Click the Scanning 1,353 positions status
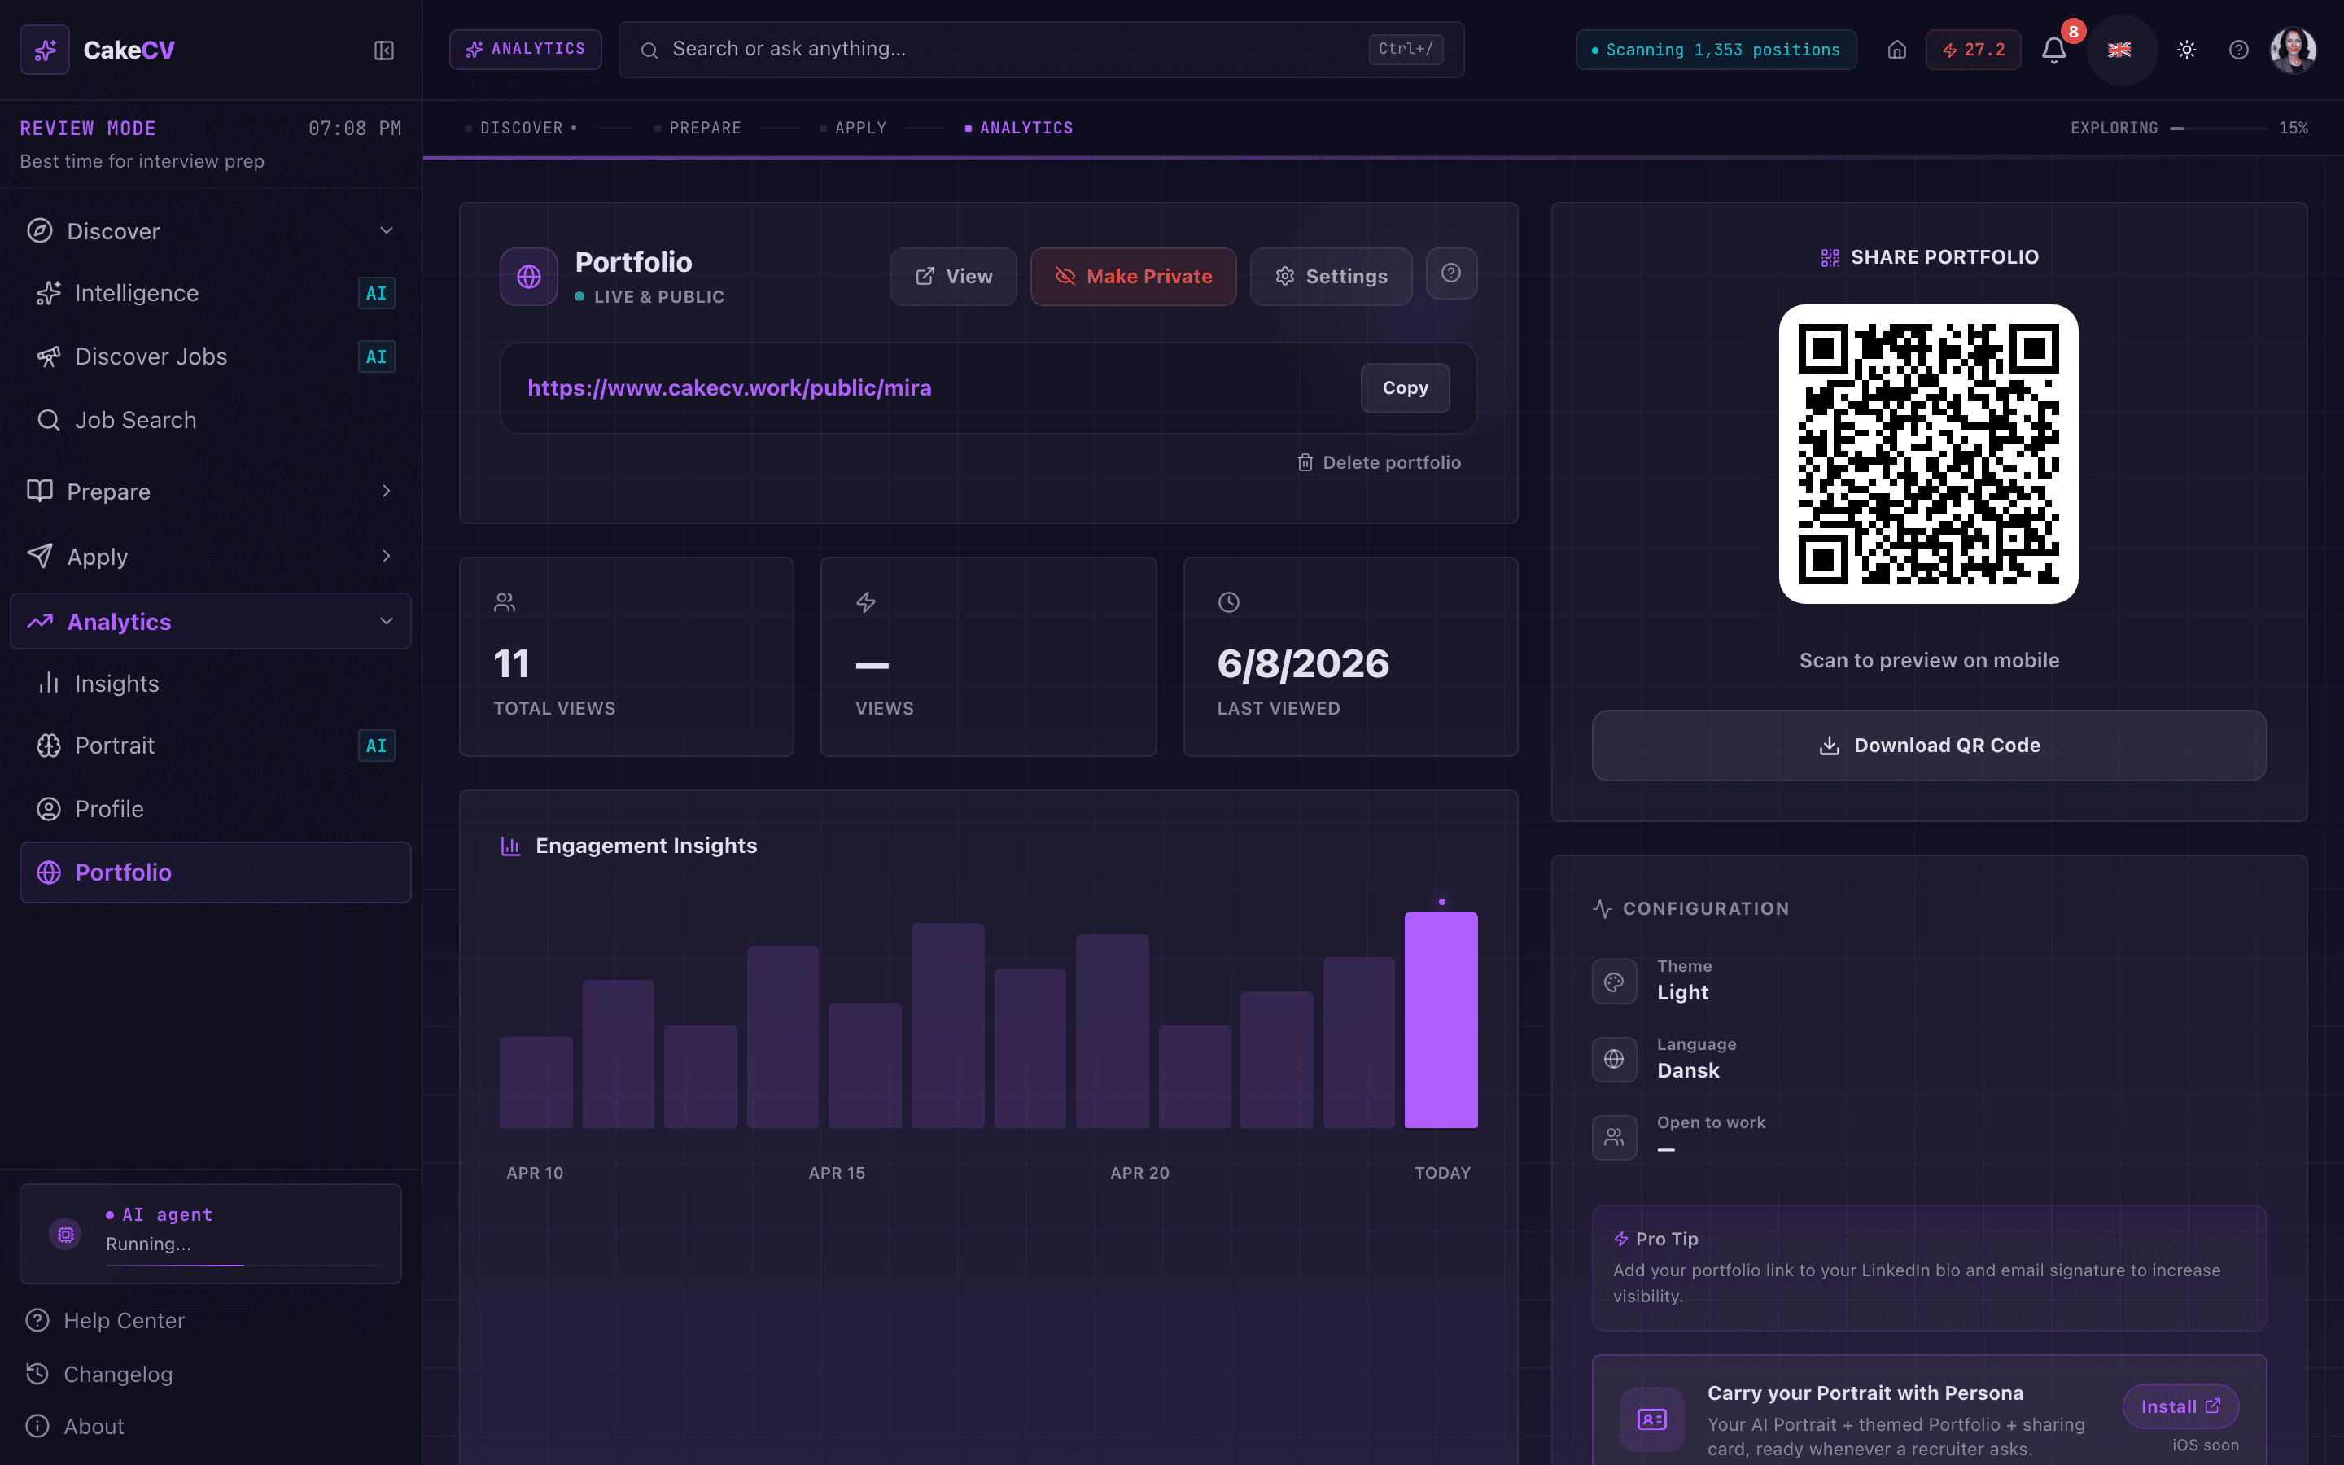The width and height of the screenshot is (2344, 1465). coord(1716,50)
